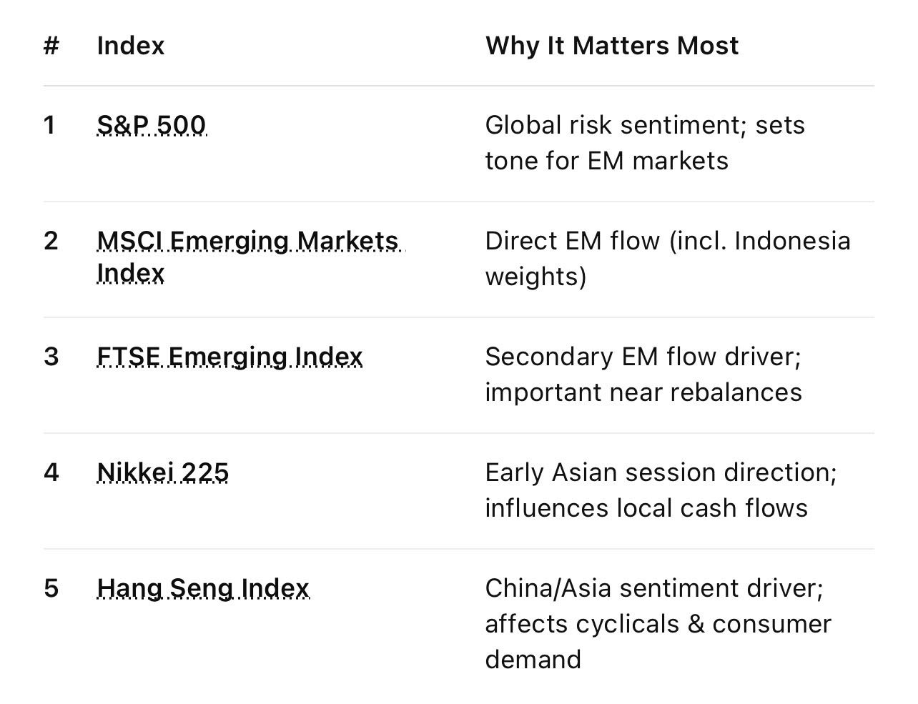Viewport: 918px width, 704px height.
Task: Open the Nikkei 225 link
Action: (x=162, y=472)
